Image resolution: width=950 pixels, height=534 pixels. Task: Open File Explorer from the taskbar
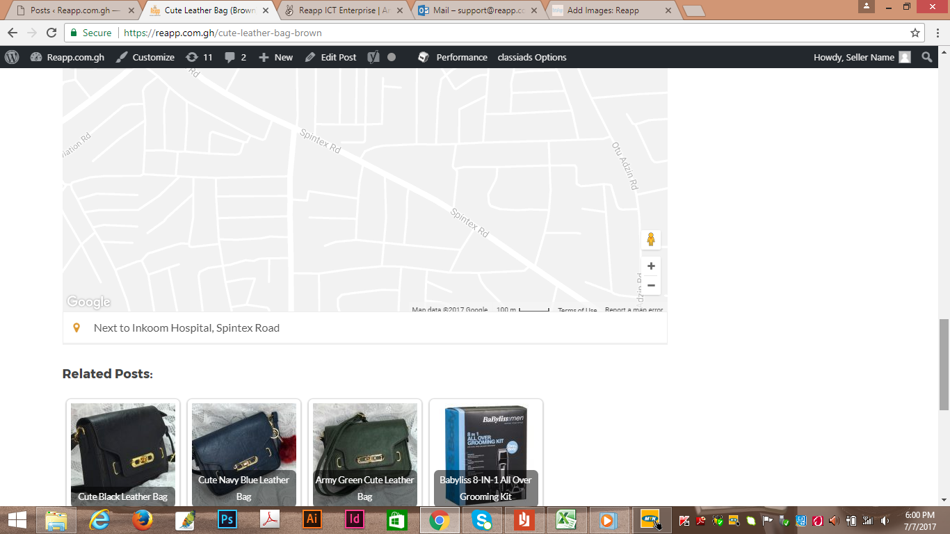pyautogui.click(x=56, y=520)
